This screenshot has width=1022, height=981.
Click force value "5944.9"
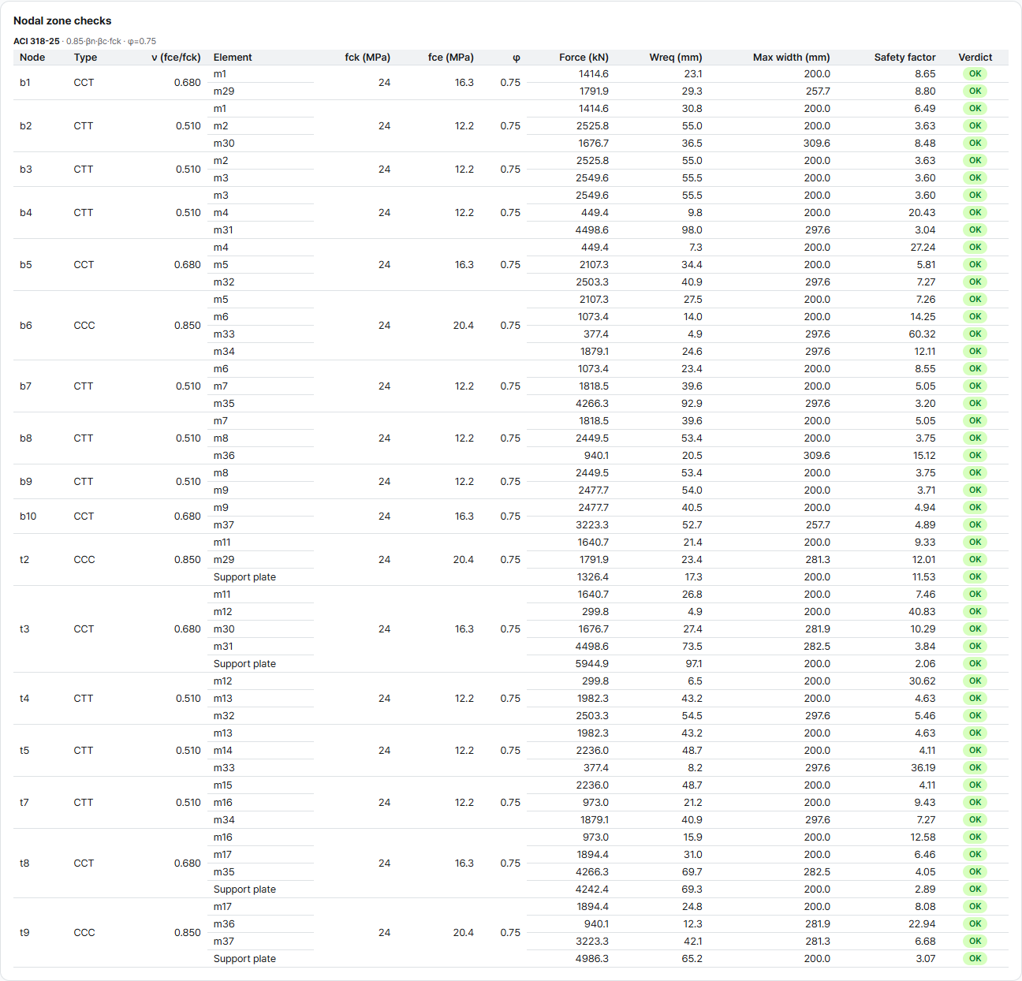(592, 663)
